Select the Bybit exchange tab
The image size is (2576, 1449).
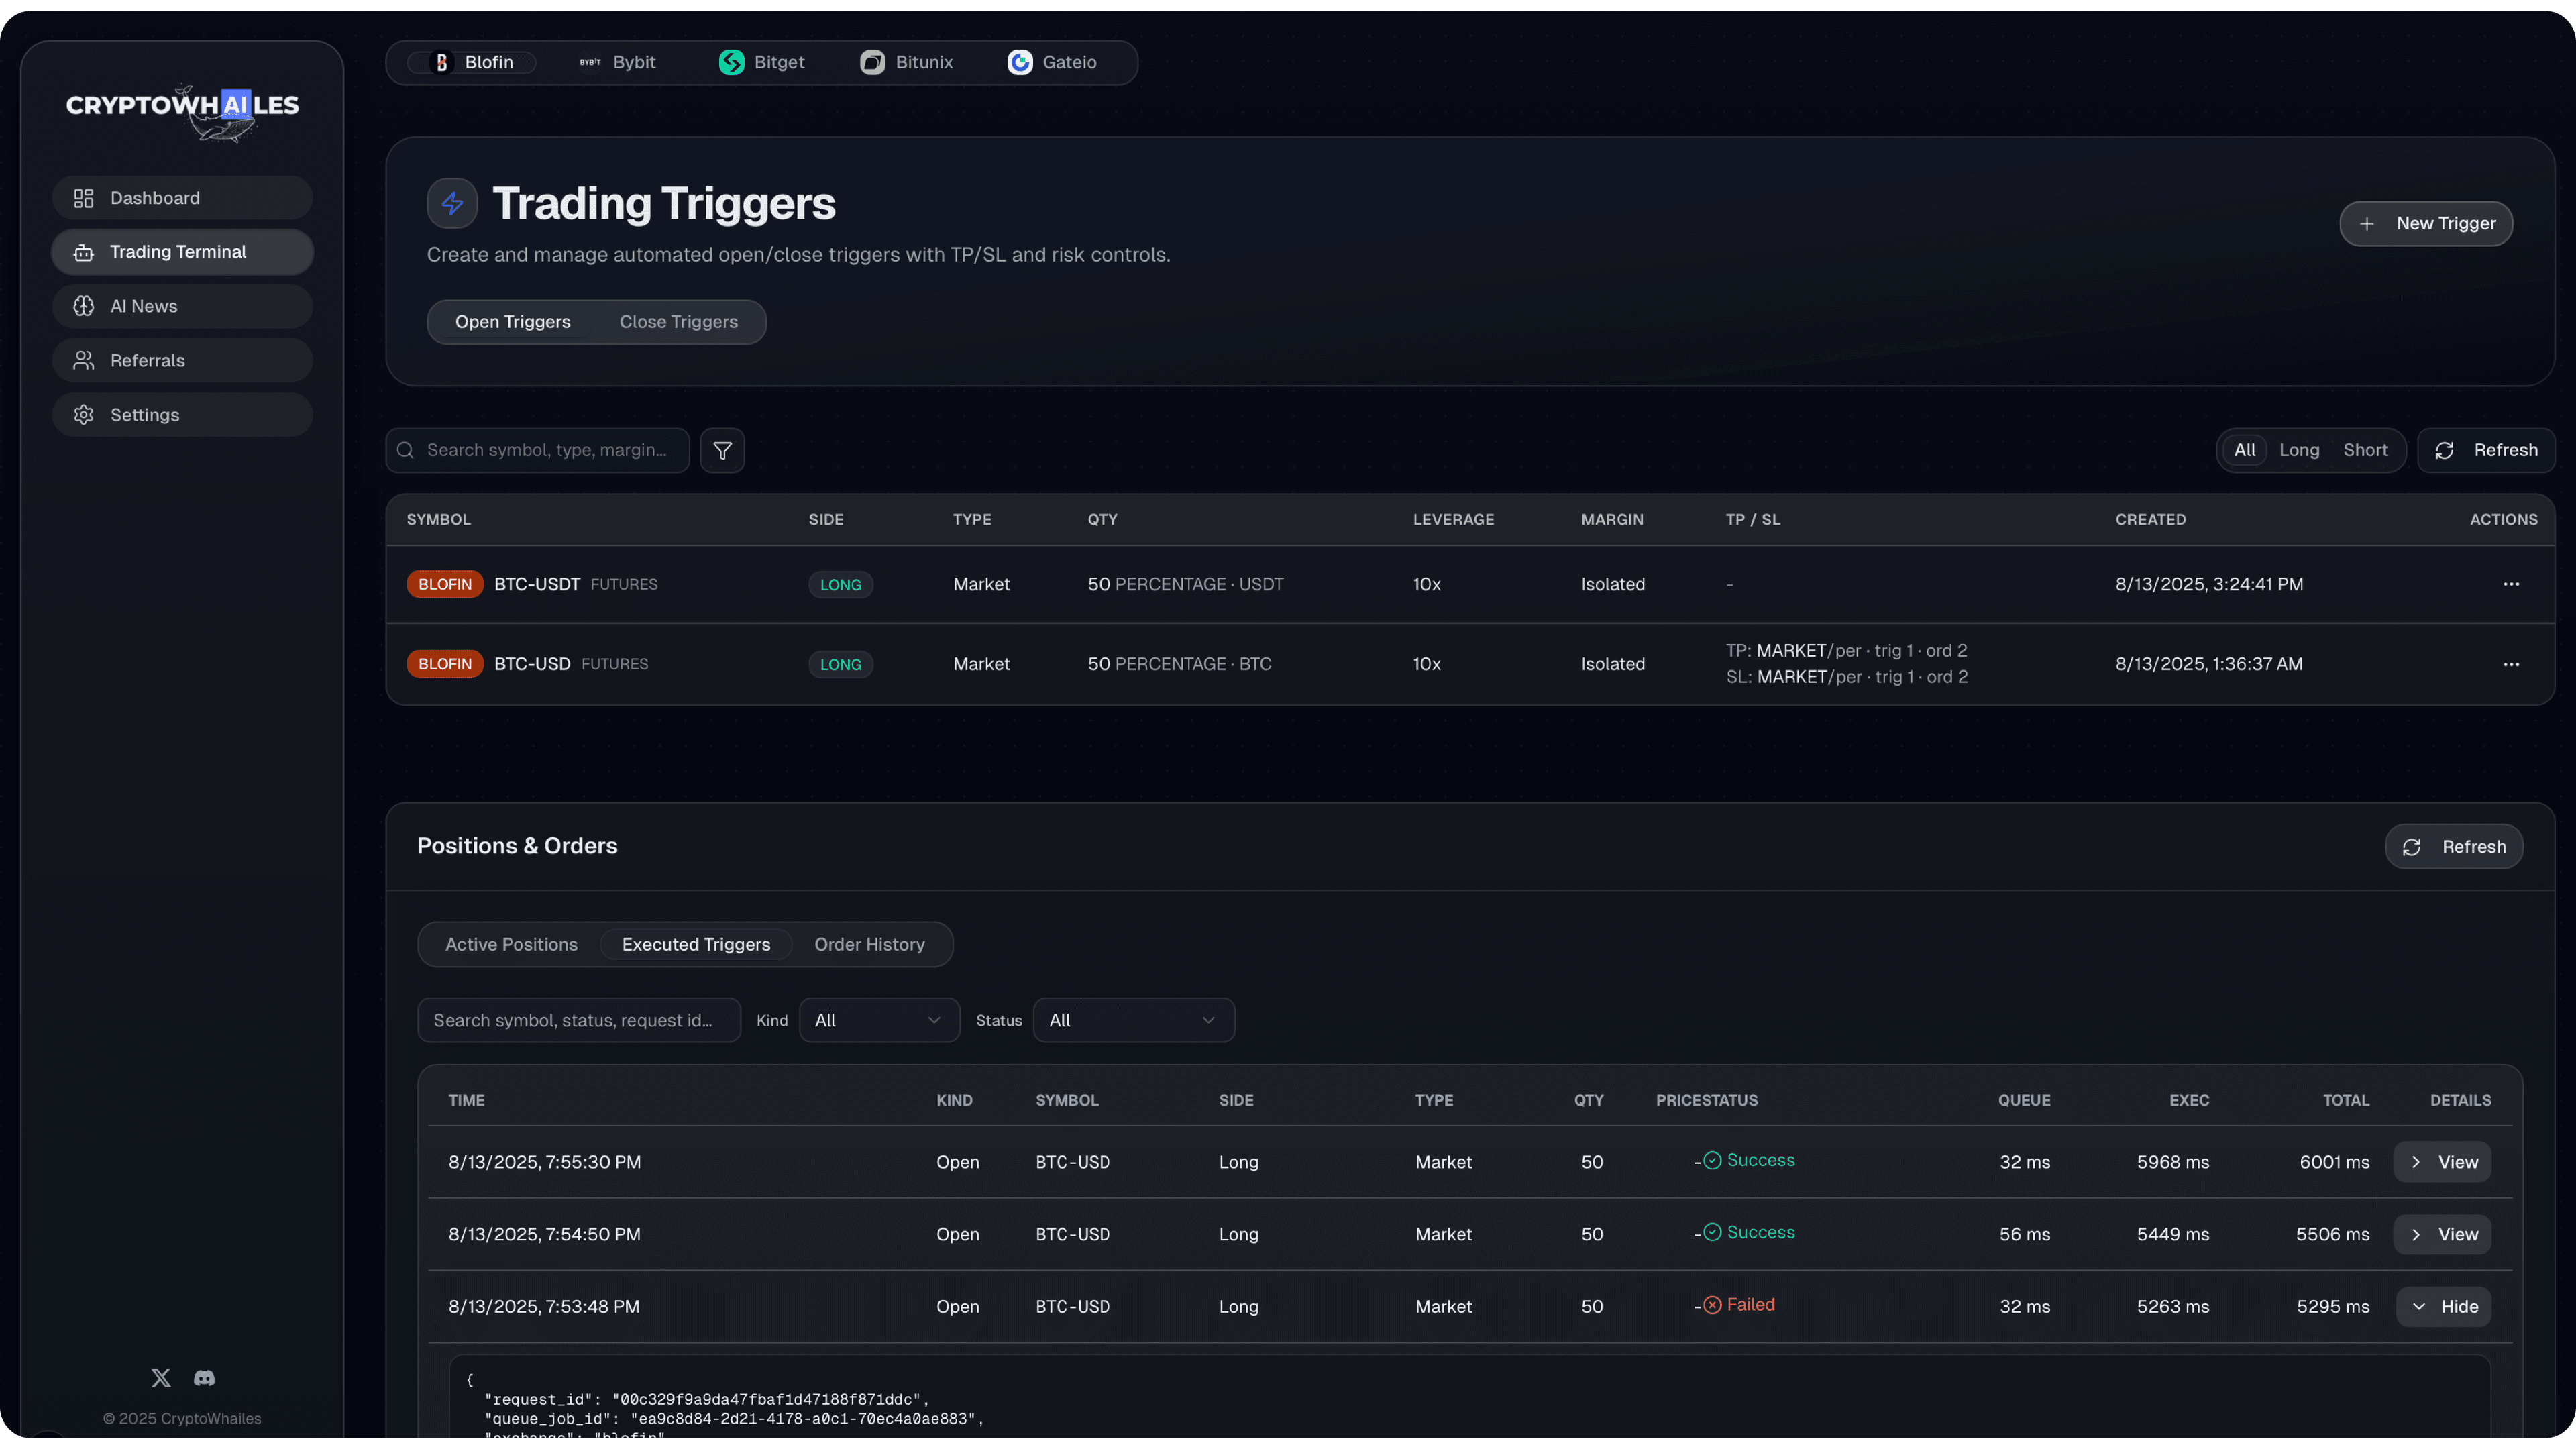618,62
